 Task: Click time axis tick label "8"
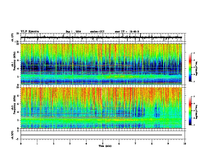(152, 144)
